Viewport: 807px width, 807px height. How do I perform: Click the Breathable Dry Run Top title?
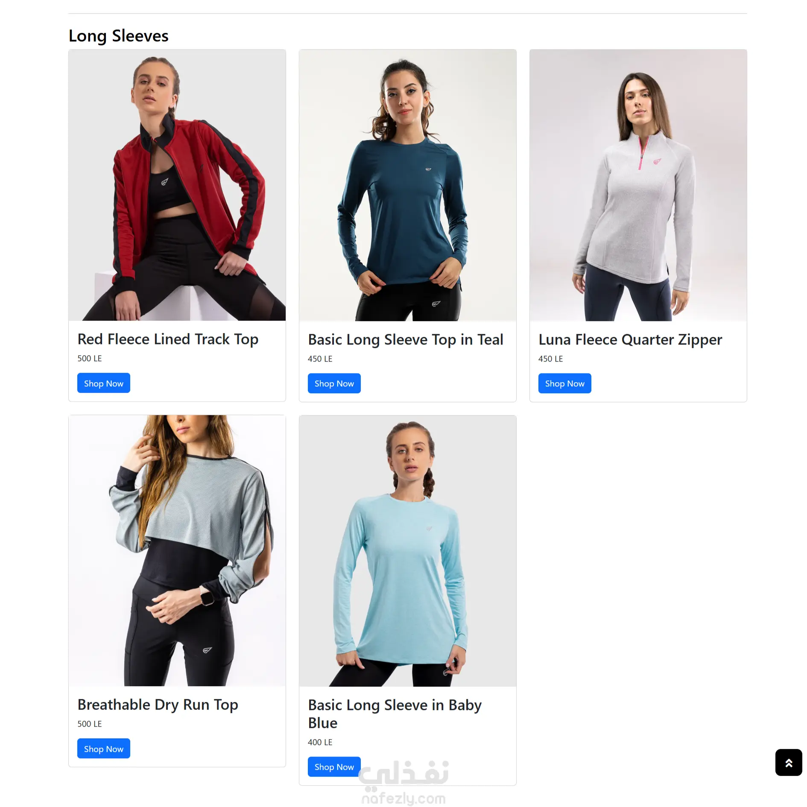158,705
